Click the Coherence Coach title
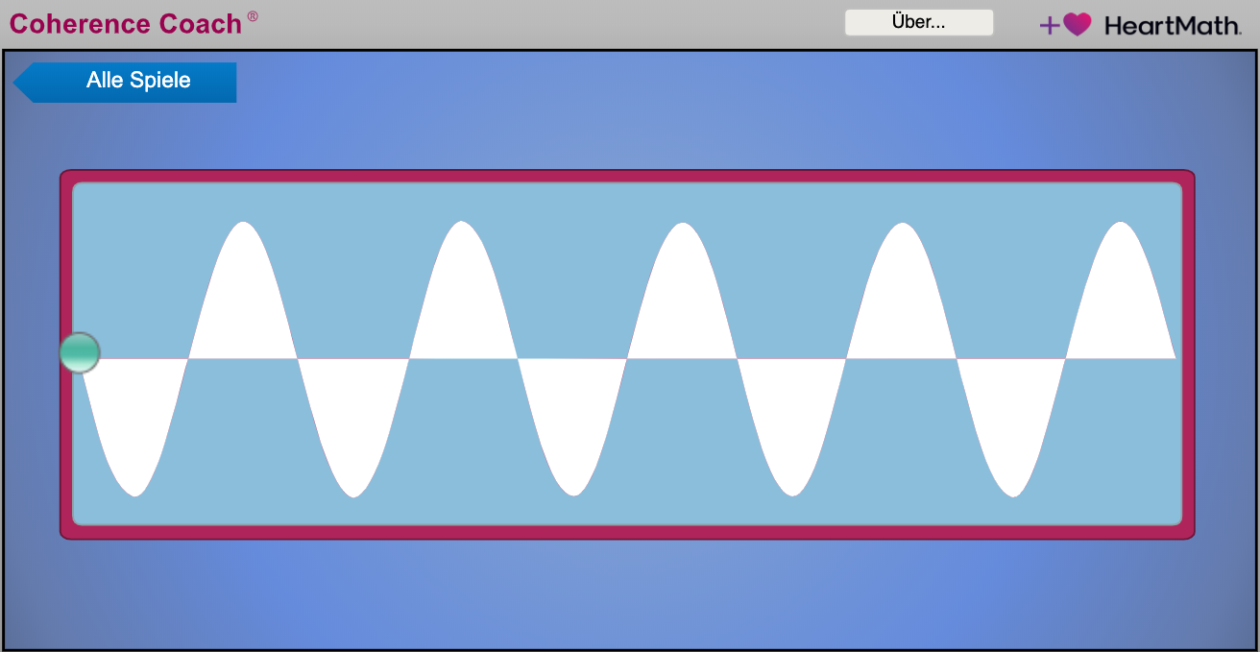Screen dimensions: 1260x652 [133, 23]
